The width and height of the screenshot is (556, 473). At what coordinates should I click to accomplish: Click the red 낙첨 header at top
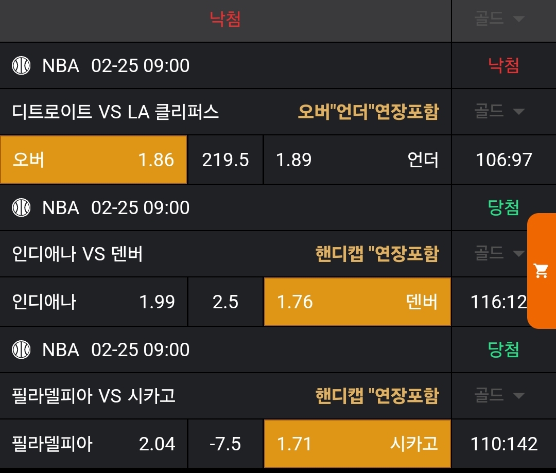click(225, 20)
